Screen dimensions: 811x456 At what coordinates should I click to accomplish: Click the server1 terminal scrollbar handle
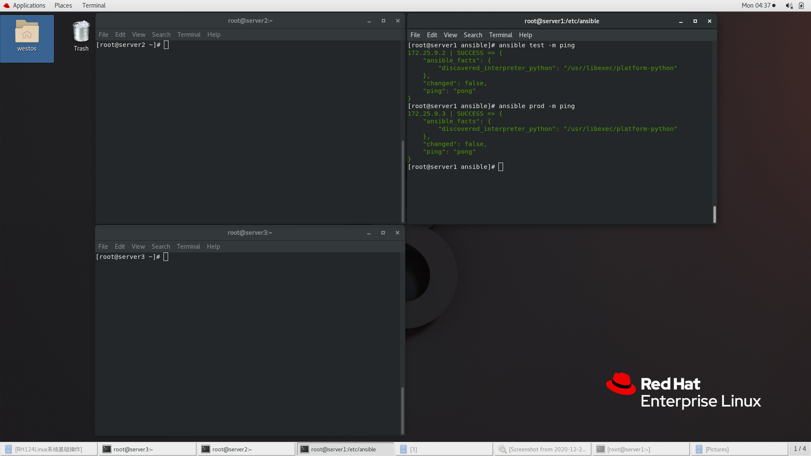714,214
